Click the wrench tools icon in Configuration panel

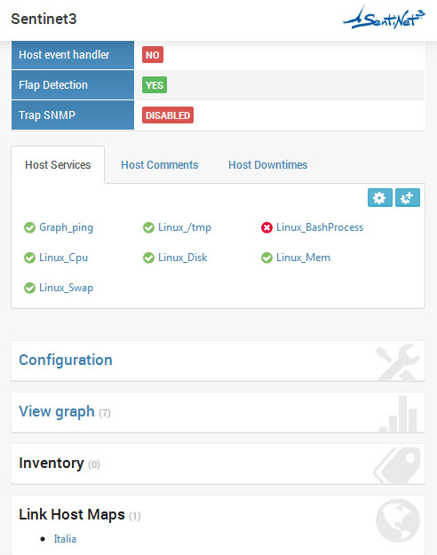coord(398,362)
